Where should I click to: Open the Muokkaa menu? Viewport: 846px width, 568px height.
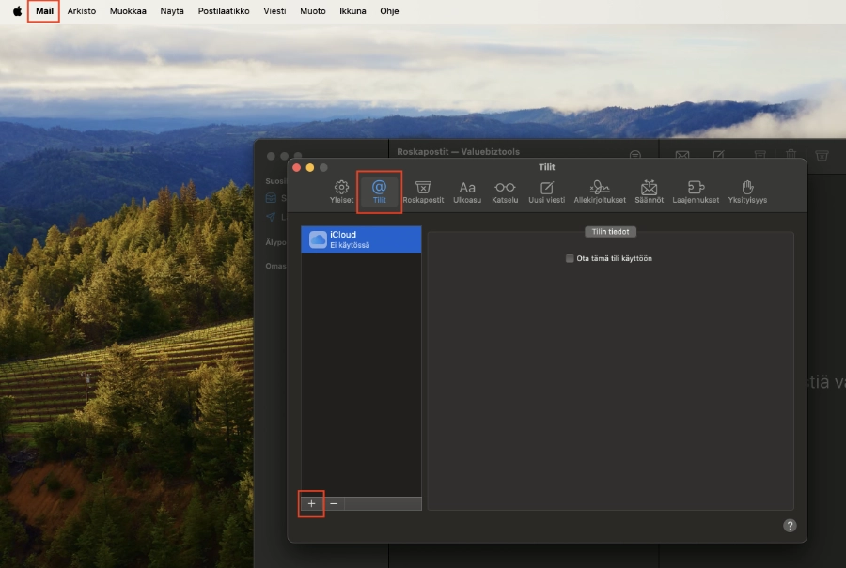[128, 10]
